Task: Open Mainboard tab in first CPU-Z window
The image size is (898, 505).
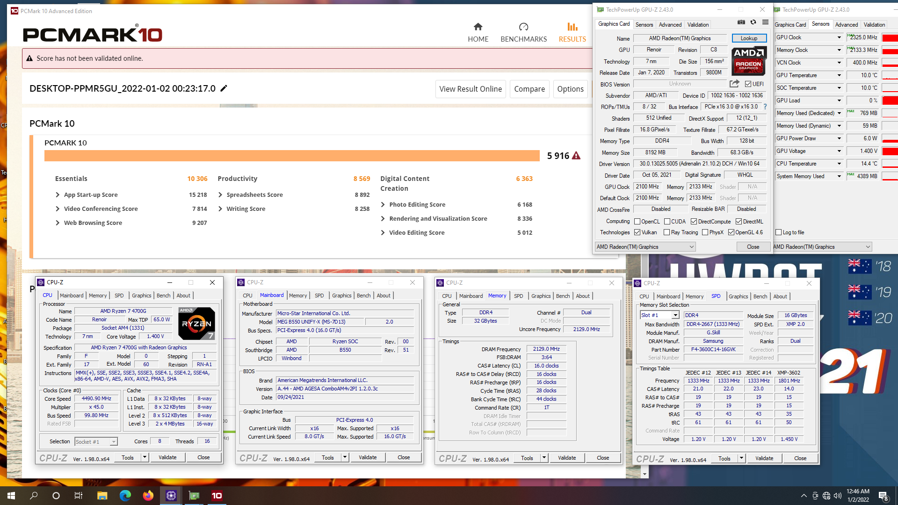Action: click(x=72, y=296)
